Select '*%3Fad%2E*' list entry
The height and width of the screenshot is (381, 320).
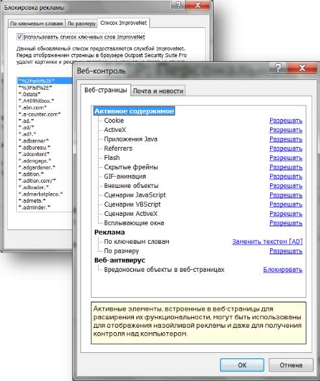[x=36, y=88]
